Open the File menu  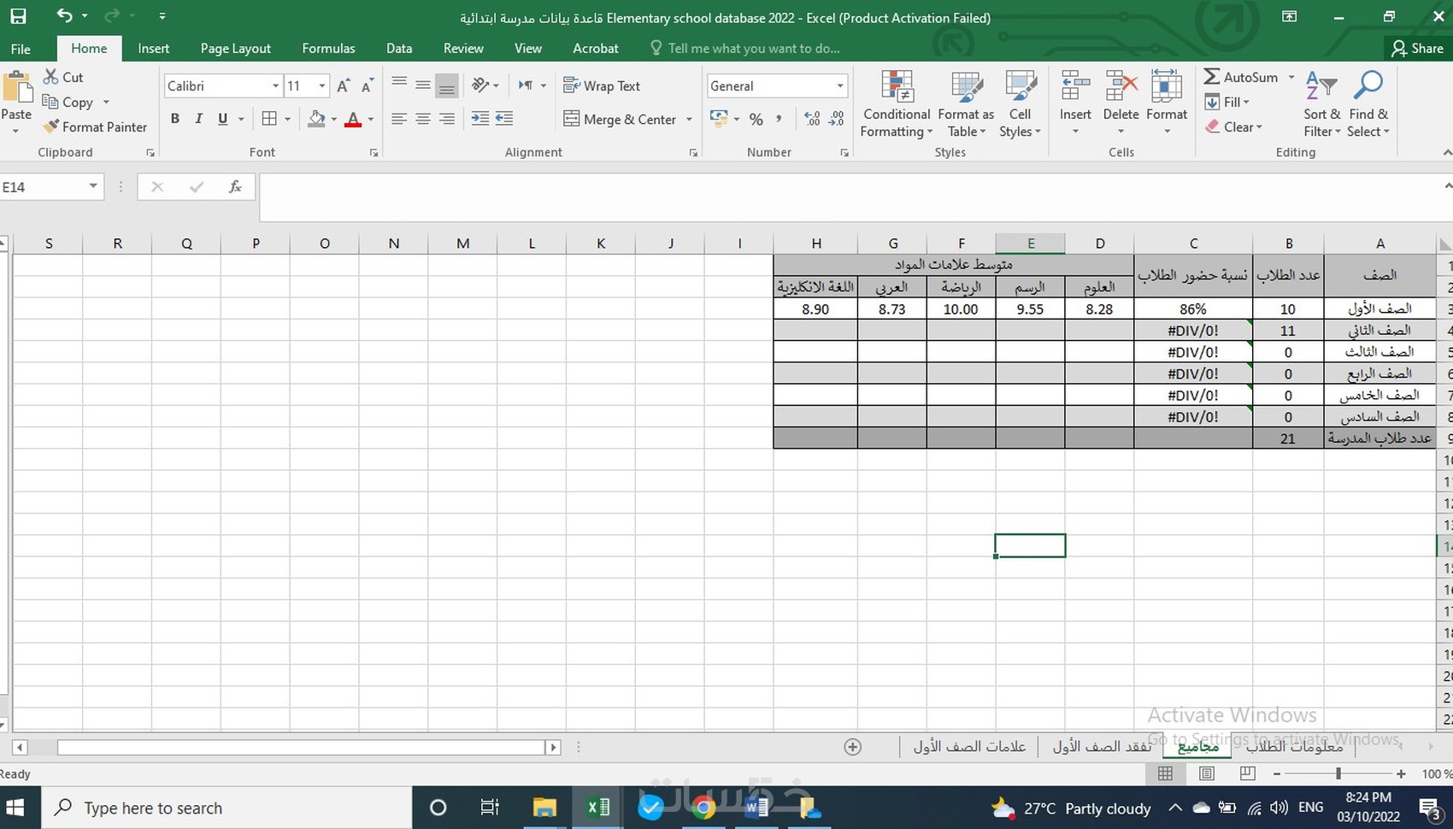[21, 48]
